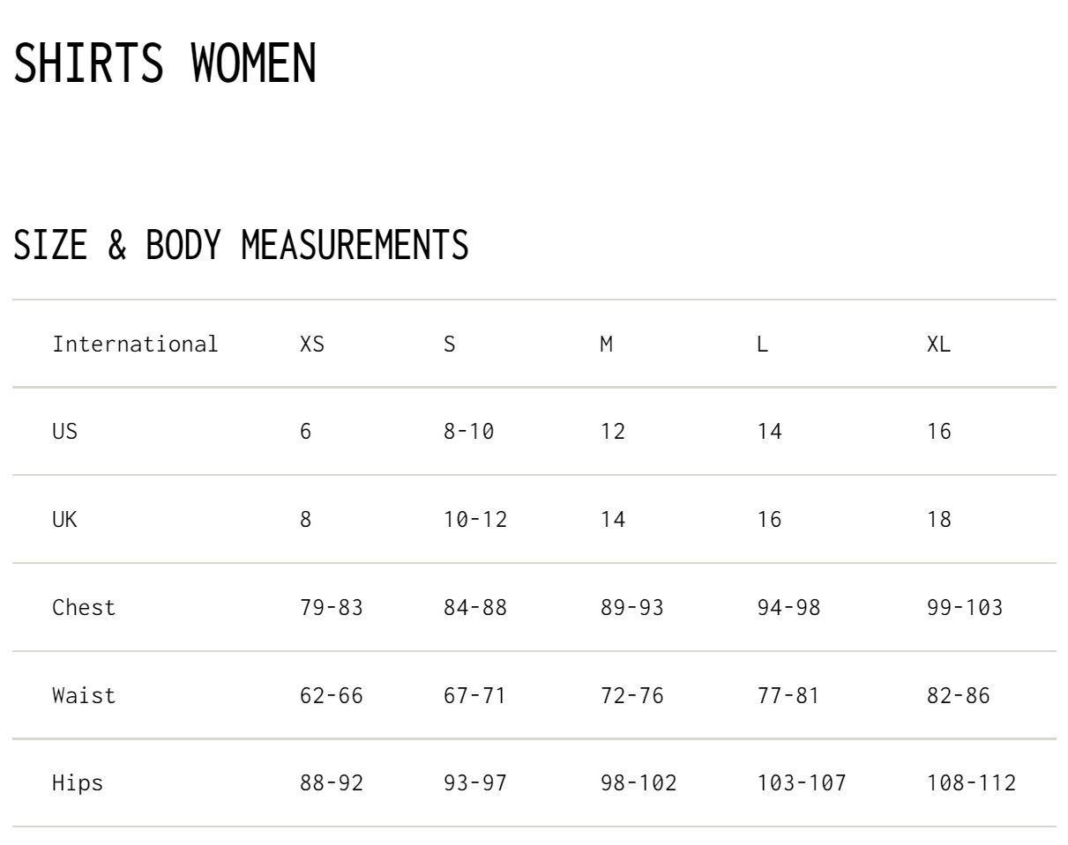This screenshot has width=1068, height=845.
Task: Select the Chest row label
Action: [x=84, y=608]
